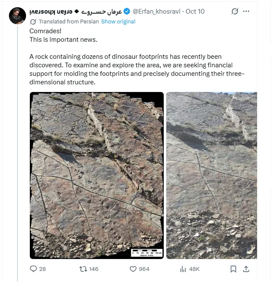This screenshot has width=272, height=282.
Task: Like the tweet with the heart icon
Action: coord(133,269)
